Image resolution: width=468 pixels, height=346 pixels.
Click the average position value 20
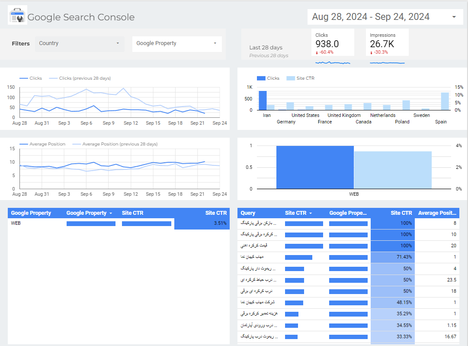coord(454,246)
